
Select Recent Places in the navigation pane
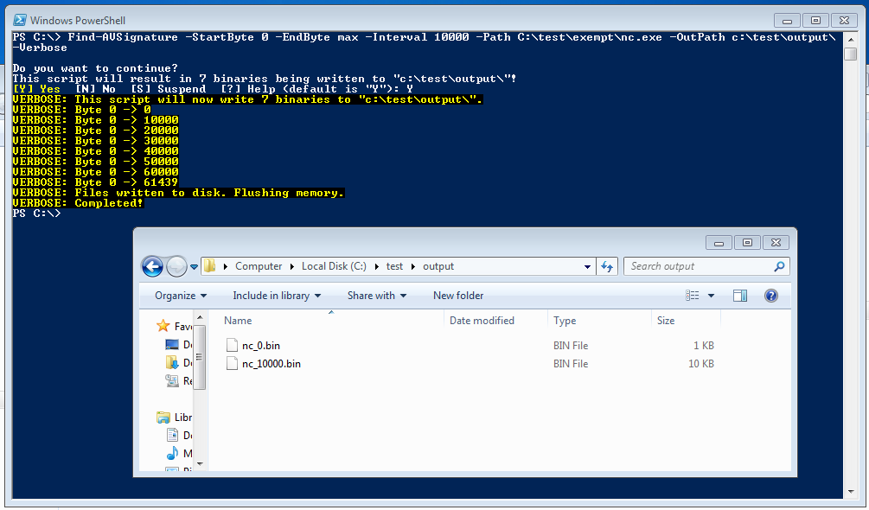click(173, 381)
